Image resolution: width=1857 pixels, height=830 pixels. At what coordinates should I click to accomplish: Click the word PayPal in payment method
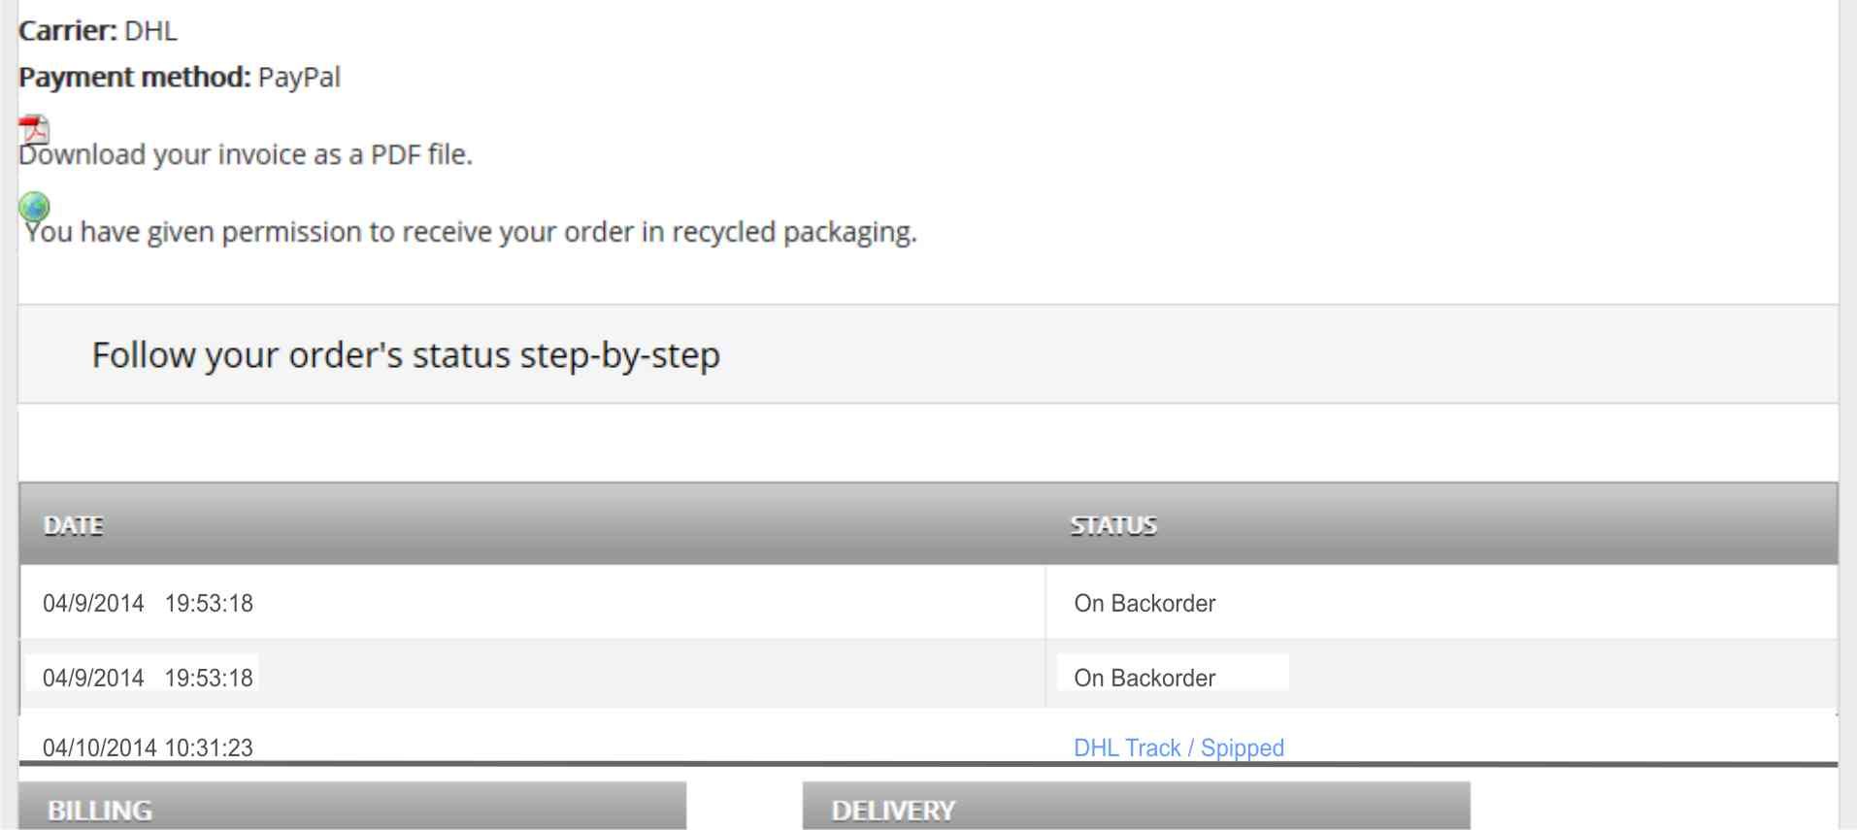point(299,78)
